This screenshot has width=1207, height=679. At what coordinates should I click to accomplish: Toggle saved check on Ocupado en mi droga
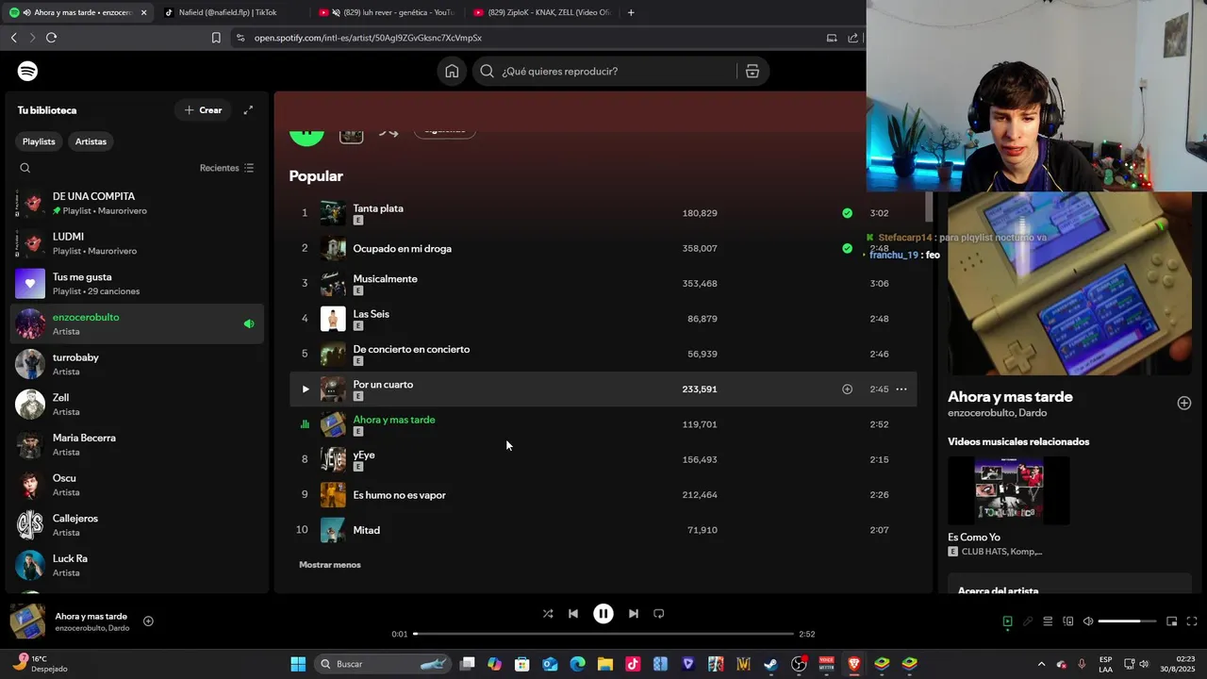coord(847,249)
